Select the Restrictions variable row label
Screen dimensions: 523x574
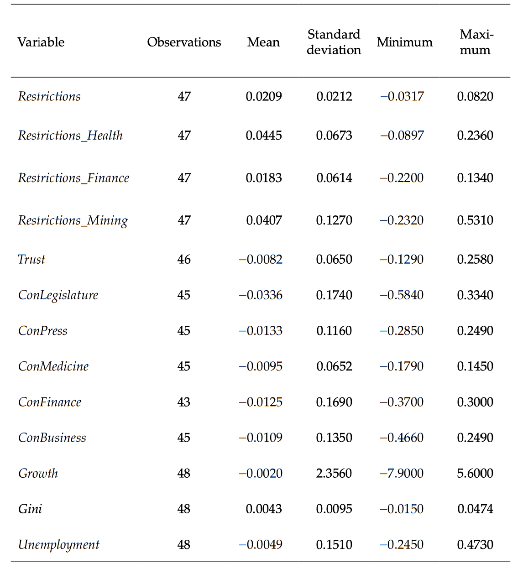pos(49,96)
